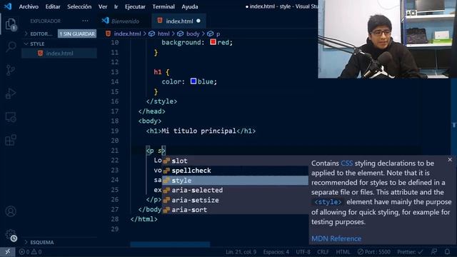
Task: Change language mode via HTML status item
Action: (x=343, y=252)
